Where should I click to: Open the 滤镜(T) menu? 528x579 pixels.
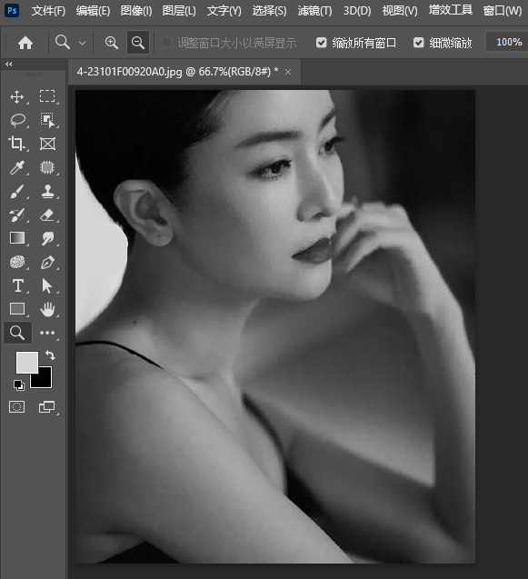tap(315, 11)
